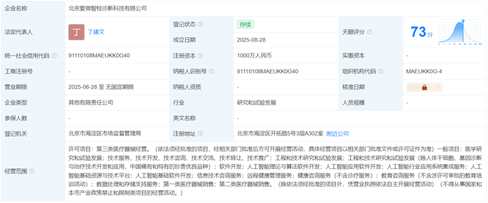Image resolution: width=488 pixels, height=203 pixels.
Task: Click the 工商注册号 label
Action: point(19,71)
